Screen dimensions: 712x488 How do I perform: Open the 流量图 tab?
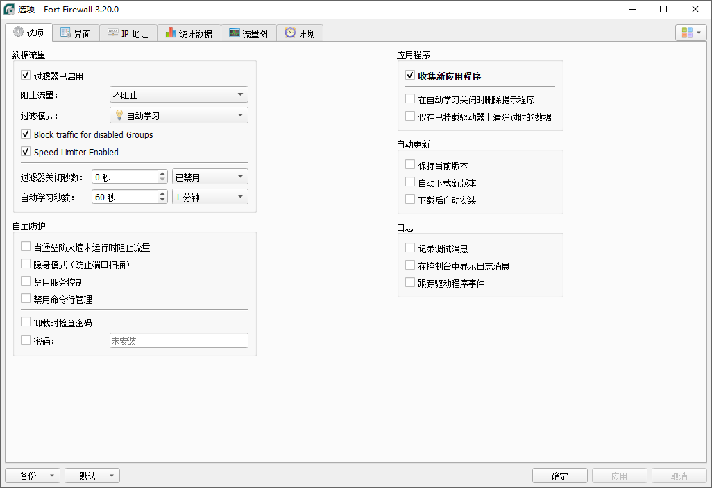[249, 33]
